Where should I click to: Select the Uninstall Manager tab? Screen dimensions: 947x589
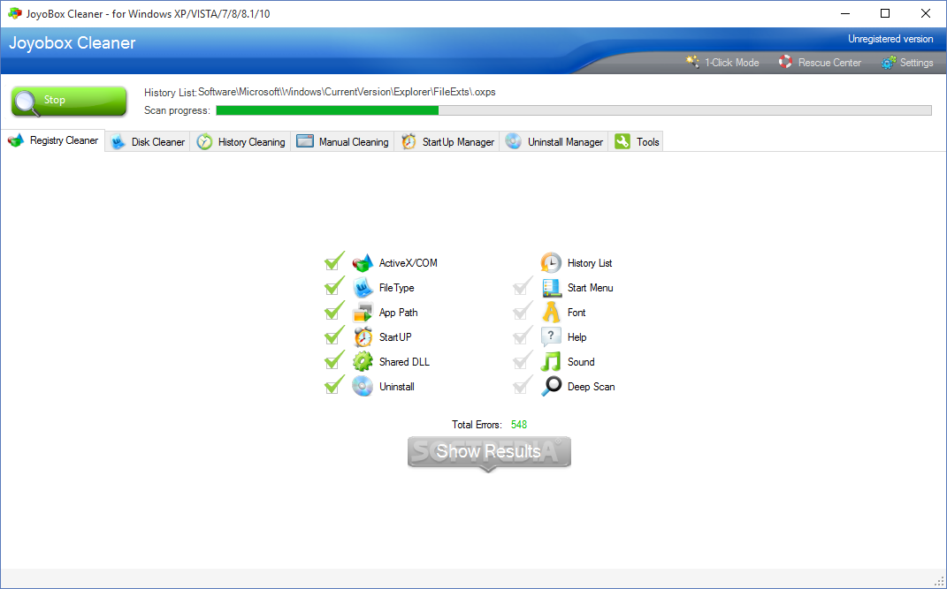554,141
